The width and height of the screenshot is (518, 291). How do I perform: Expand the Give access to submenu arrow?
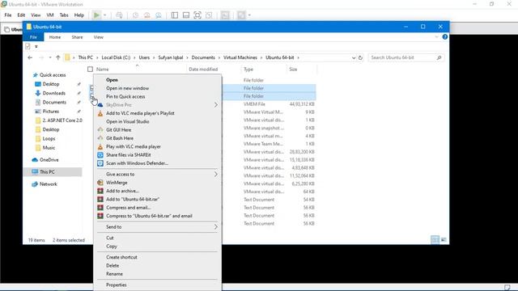[216, 175]
